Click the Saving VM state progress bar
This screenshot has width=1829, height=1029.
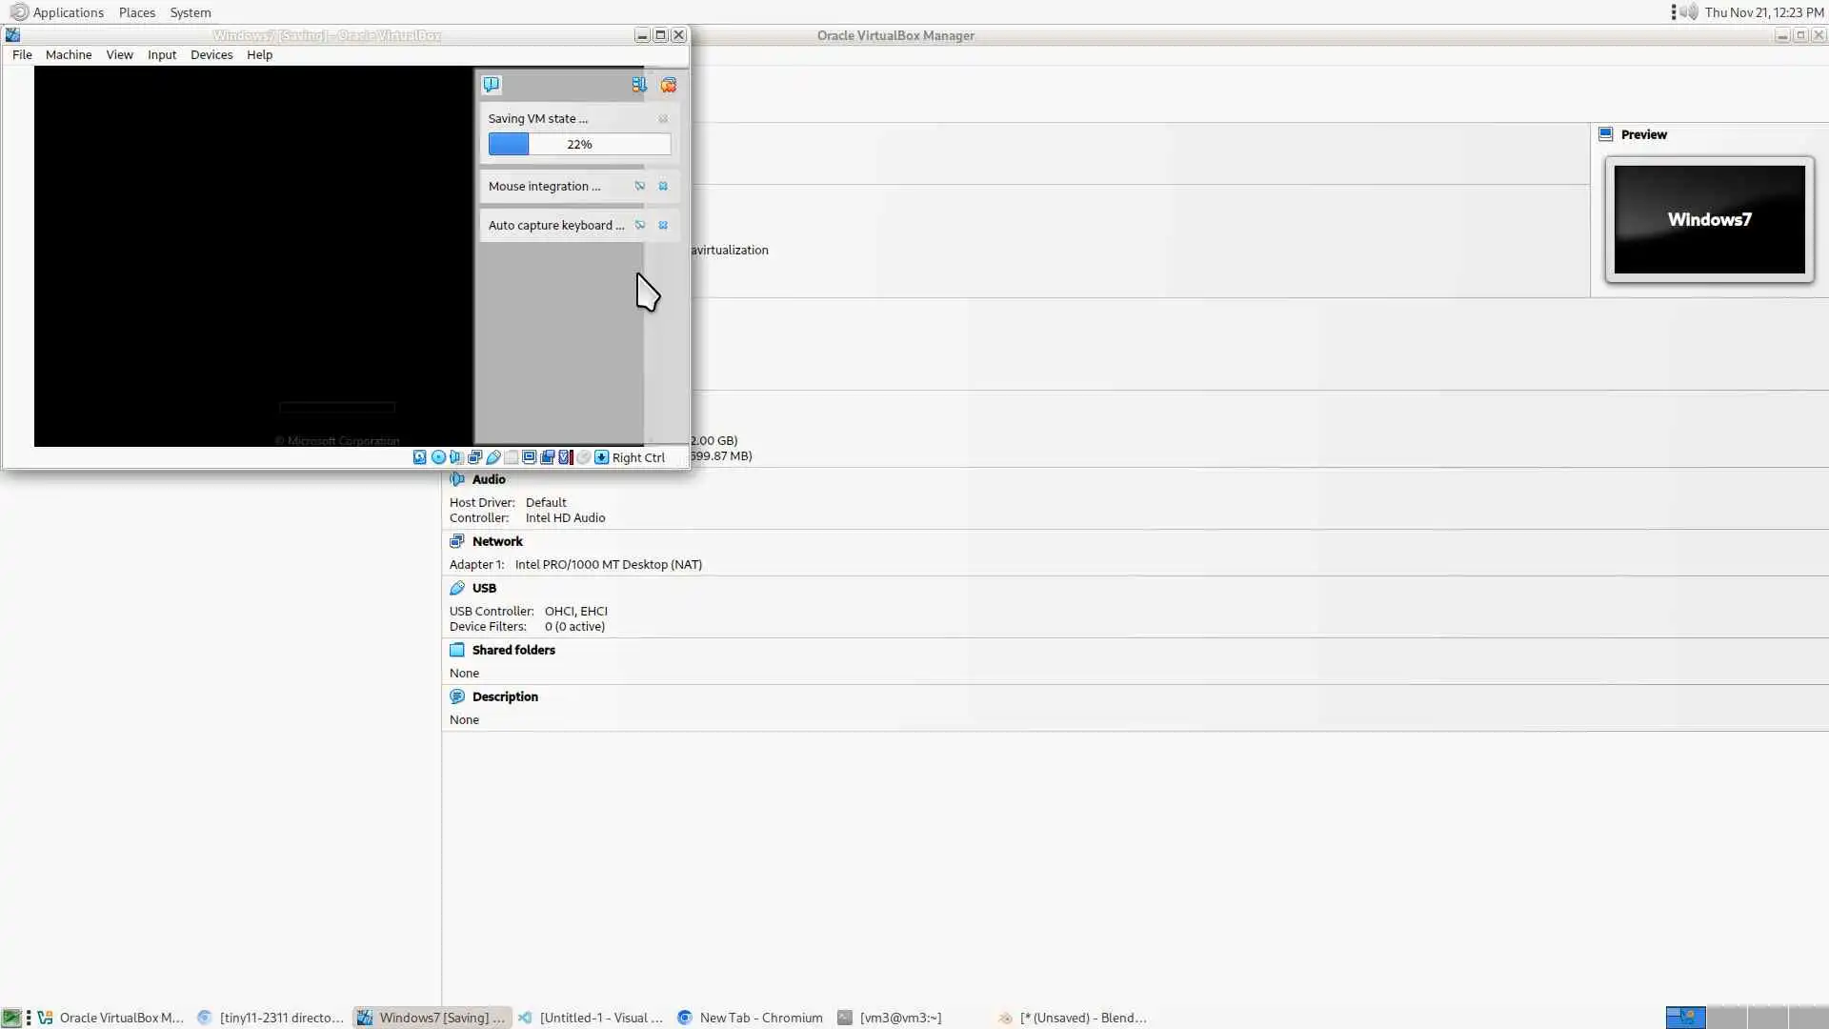pos(579,144)
